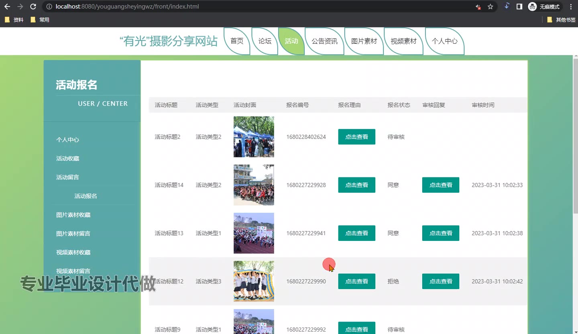The height and width of the screenshot is (334, 578).
Task: View 报名理由 for 活动标题13 via 点击查看
Action: (357, 233)
